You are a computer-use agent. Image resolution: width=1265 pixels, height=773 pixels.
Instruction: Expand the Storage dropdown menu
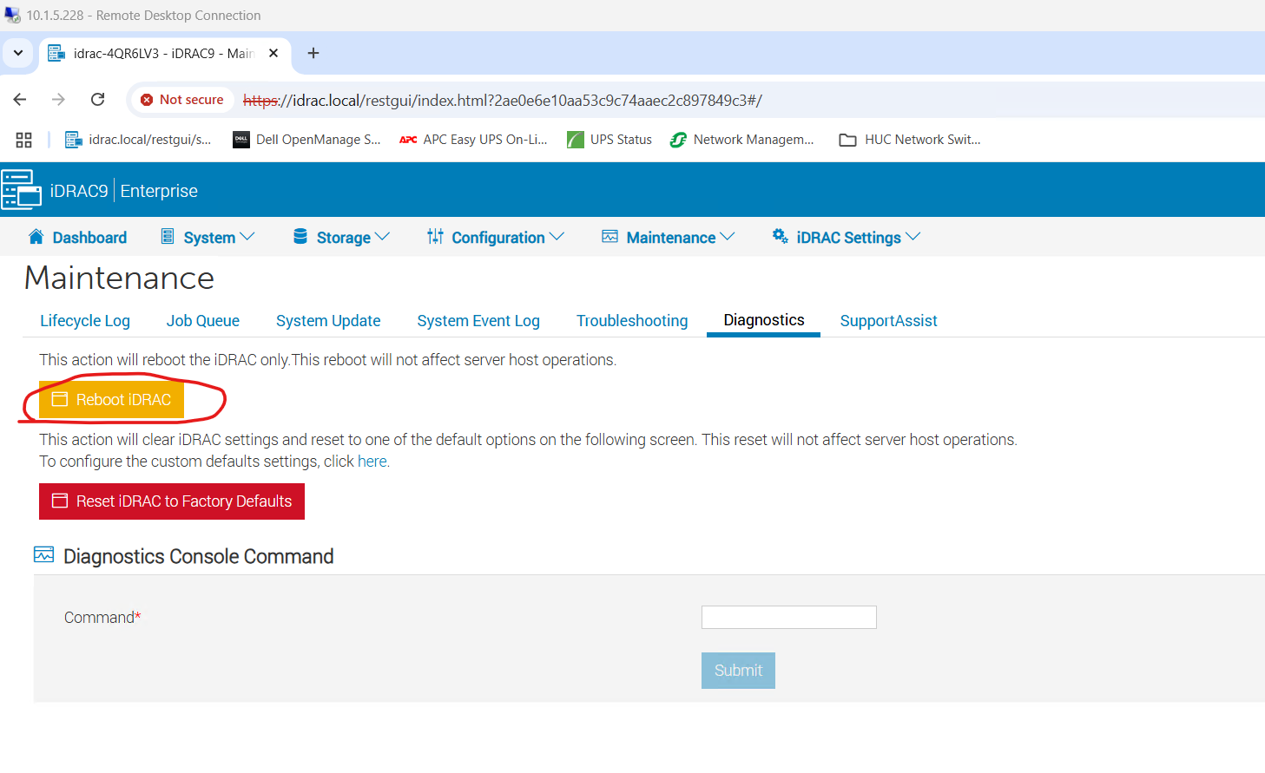pos(342,238)
